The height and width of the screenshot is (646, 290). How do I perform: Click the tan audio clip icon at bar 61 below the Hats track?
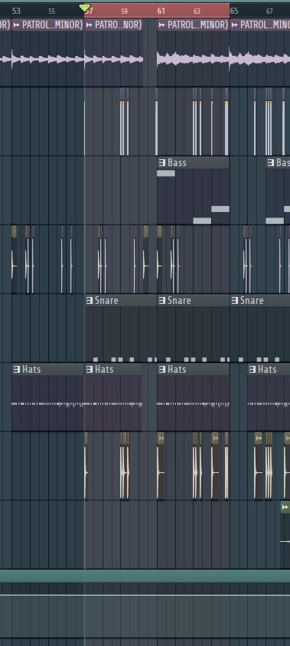(x=161, y=438)
